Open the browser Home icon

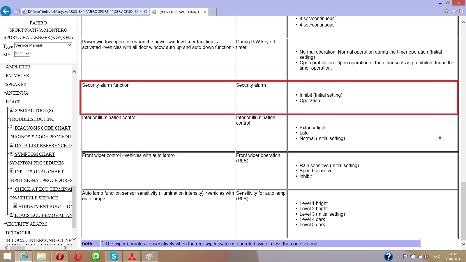[447, 11]
